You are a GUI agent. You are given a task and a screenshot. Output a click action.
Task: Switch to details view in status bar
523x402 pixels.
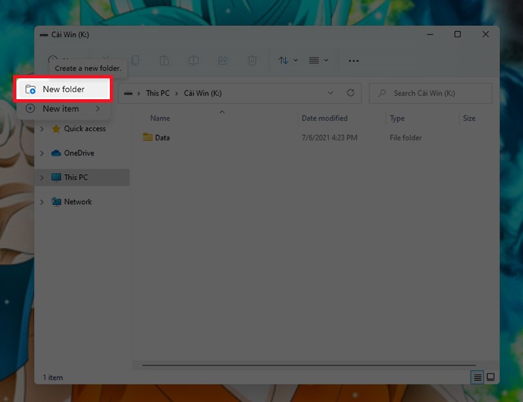pyautogui.click(x=477, y=377)
